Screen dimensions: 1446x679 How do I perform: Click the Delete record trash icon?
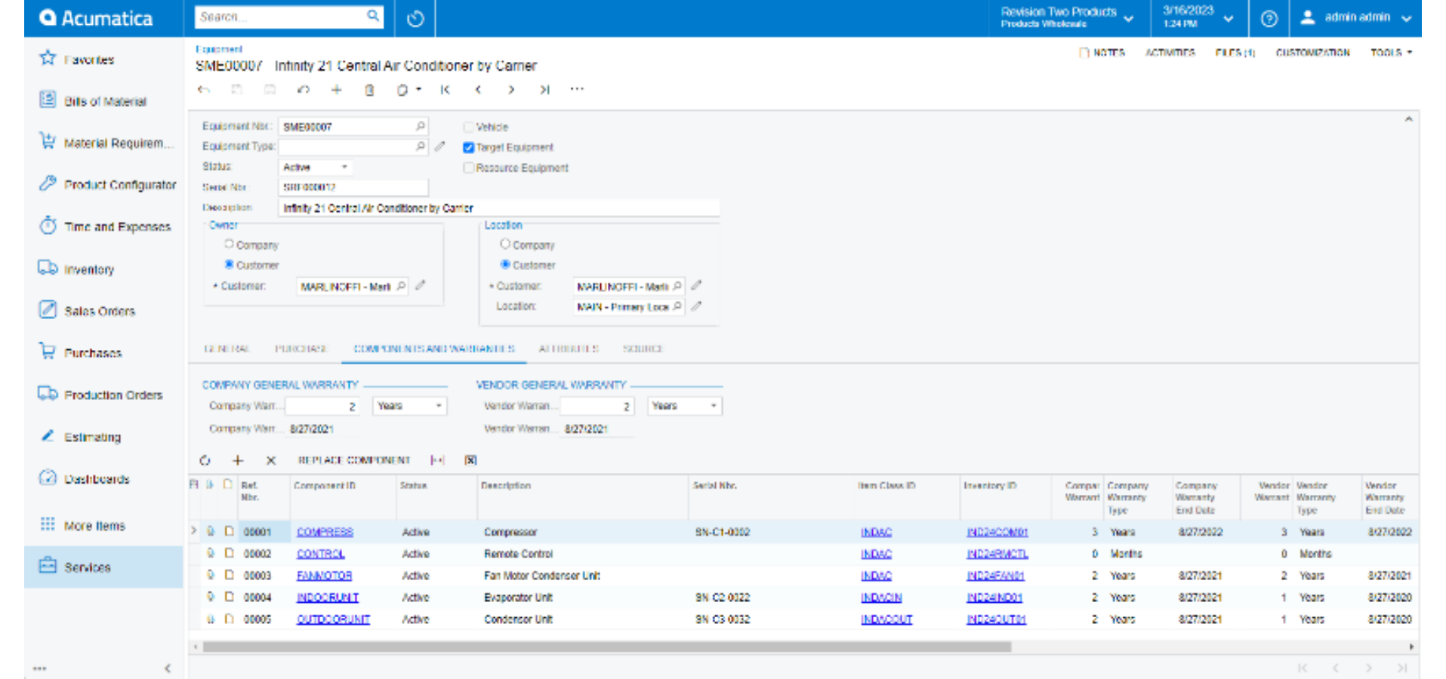coord(368,89)
